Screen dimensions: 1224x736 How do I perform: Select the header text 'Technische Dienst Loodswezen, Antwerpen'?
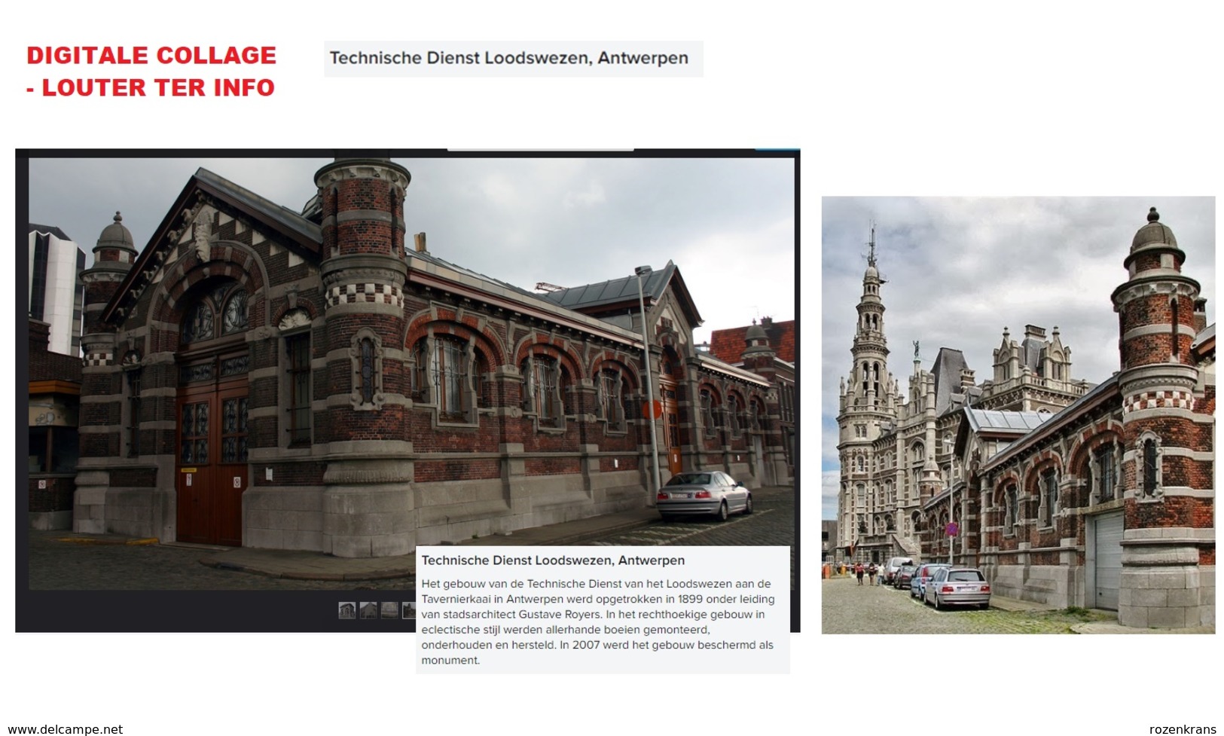coord(509,58)
